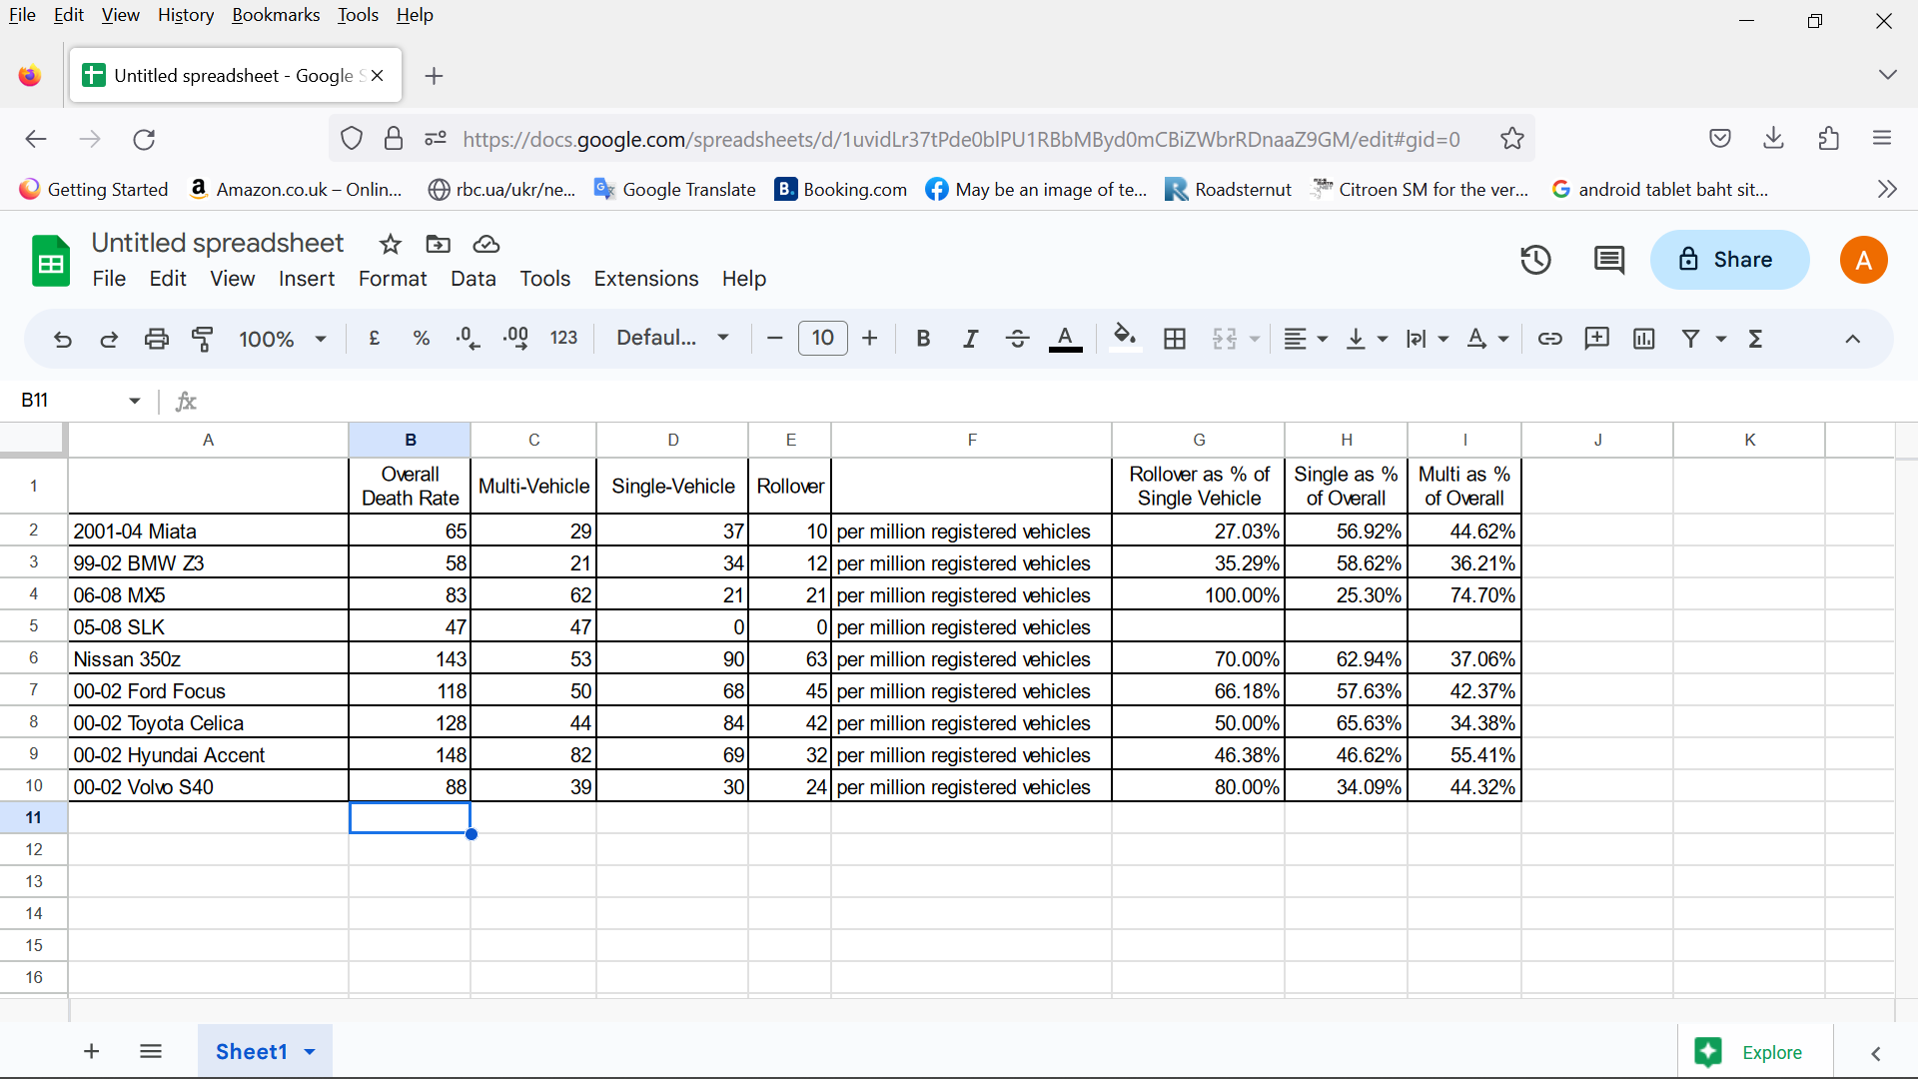Image resolution: width=1918 pixels, height=1079 pixels.
Task: Increase font size with plus
Action: [870, 339]
